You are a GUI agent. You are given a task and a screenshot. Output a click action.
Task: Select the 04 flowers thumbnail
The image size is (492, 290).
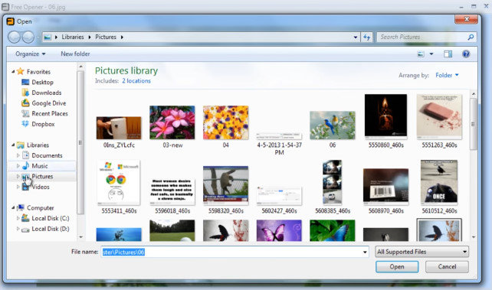[225, 122]
